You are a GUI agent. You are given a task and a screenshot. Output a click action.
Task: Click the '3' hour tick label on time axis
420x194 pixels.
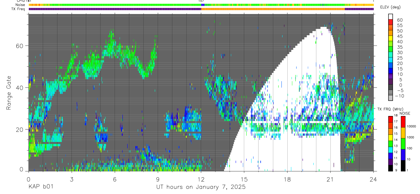71,179
